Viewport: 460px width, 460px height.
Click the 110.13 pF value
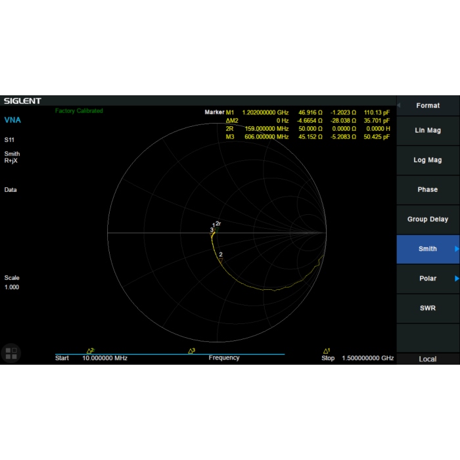tap(377, 112)
